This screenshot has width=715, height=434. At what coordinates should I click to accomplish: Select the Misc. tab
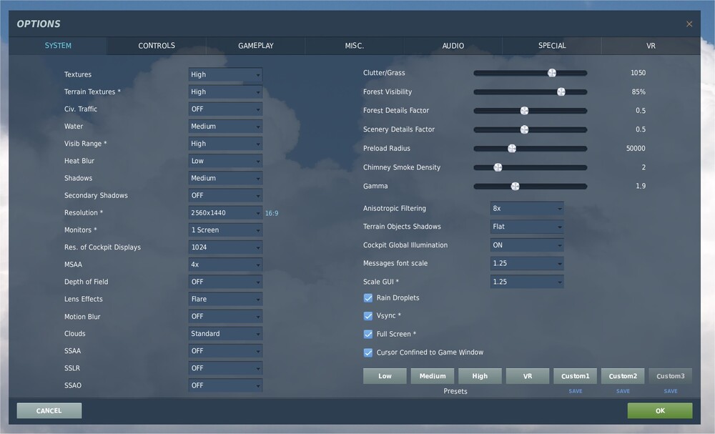[x=355, y=46]
